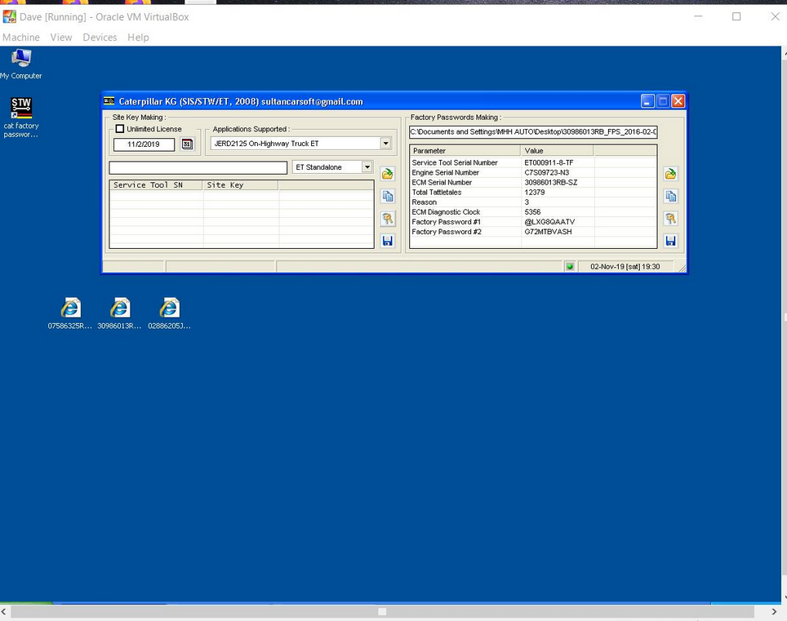This screenshot has width=787, height=621.
Task: Expand ET Standalone dropdown arrow
Action: click(x=367, y=167)
